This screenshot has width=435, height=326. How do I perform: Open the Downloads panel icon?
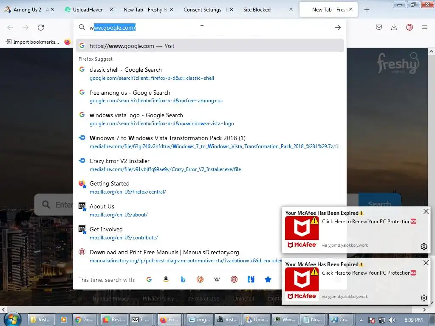coord(394,27)
